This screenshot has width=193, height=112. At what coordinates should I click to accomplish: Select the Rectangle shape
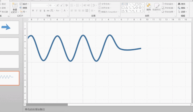(x=137, y=4)
